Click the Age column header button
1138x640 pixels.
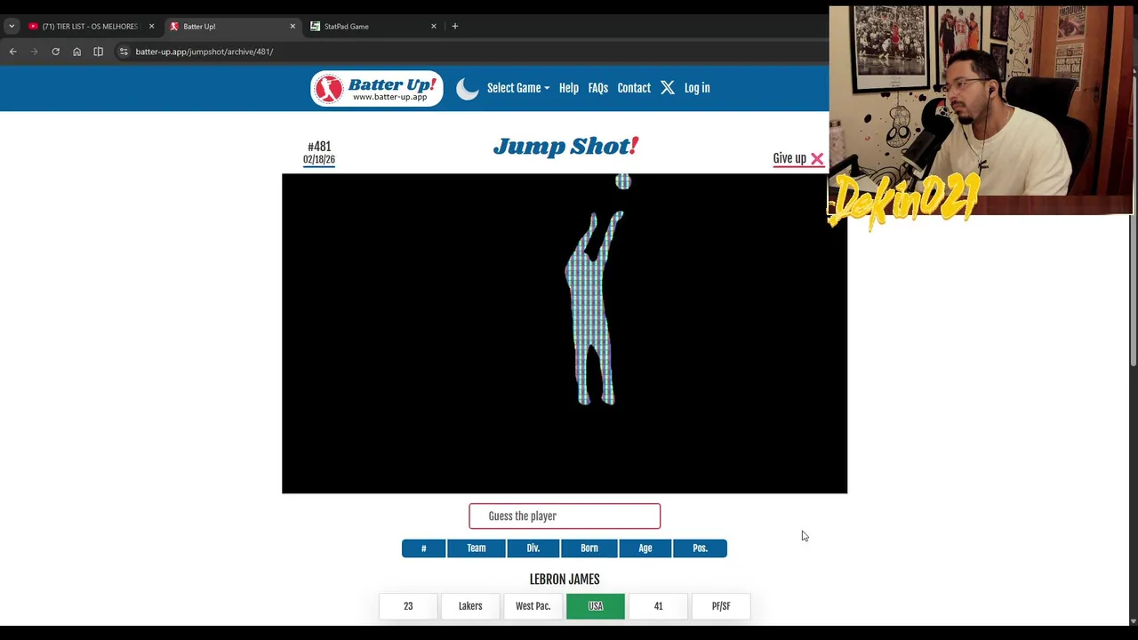645,548
